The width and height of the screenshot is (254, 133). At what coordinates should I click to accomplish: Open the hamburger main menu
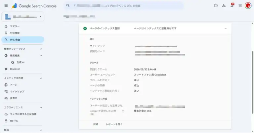pos(6,6)
